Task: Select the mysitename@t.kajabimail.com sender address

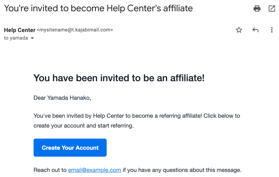Action: click(x=75, y=30)
